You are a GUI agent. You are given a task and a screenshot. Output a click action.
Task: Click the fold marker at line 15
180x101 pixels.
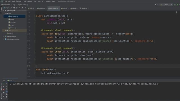[35, 52]
